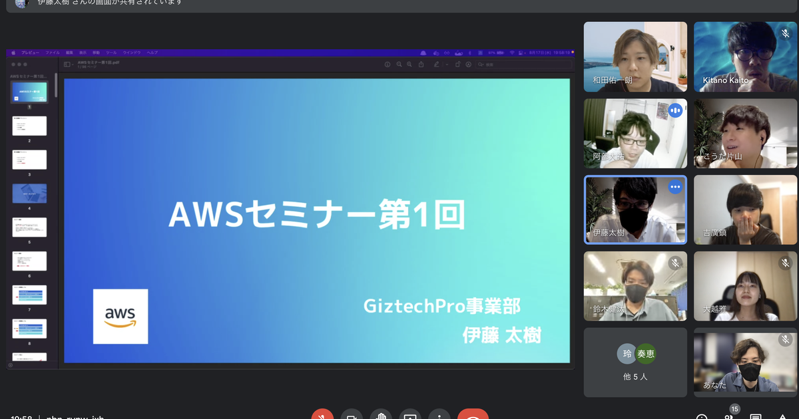Click muted mic icon on Kitano Kaito tile
799x419 pixels.
pyautogui.click(x=785, y=33)
